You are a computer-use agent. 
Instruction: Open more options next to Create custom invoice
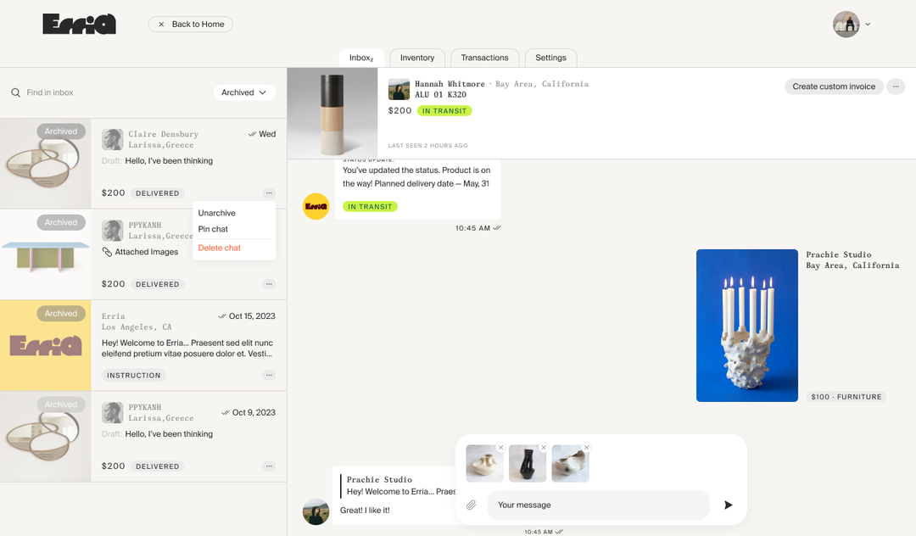(896, 87)
